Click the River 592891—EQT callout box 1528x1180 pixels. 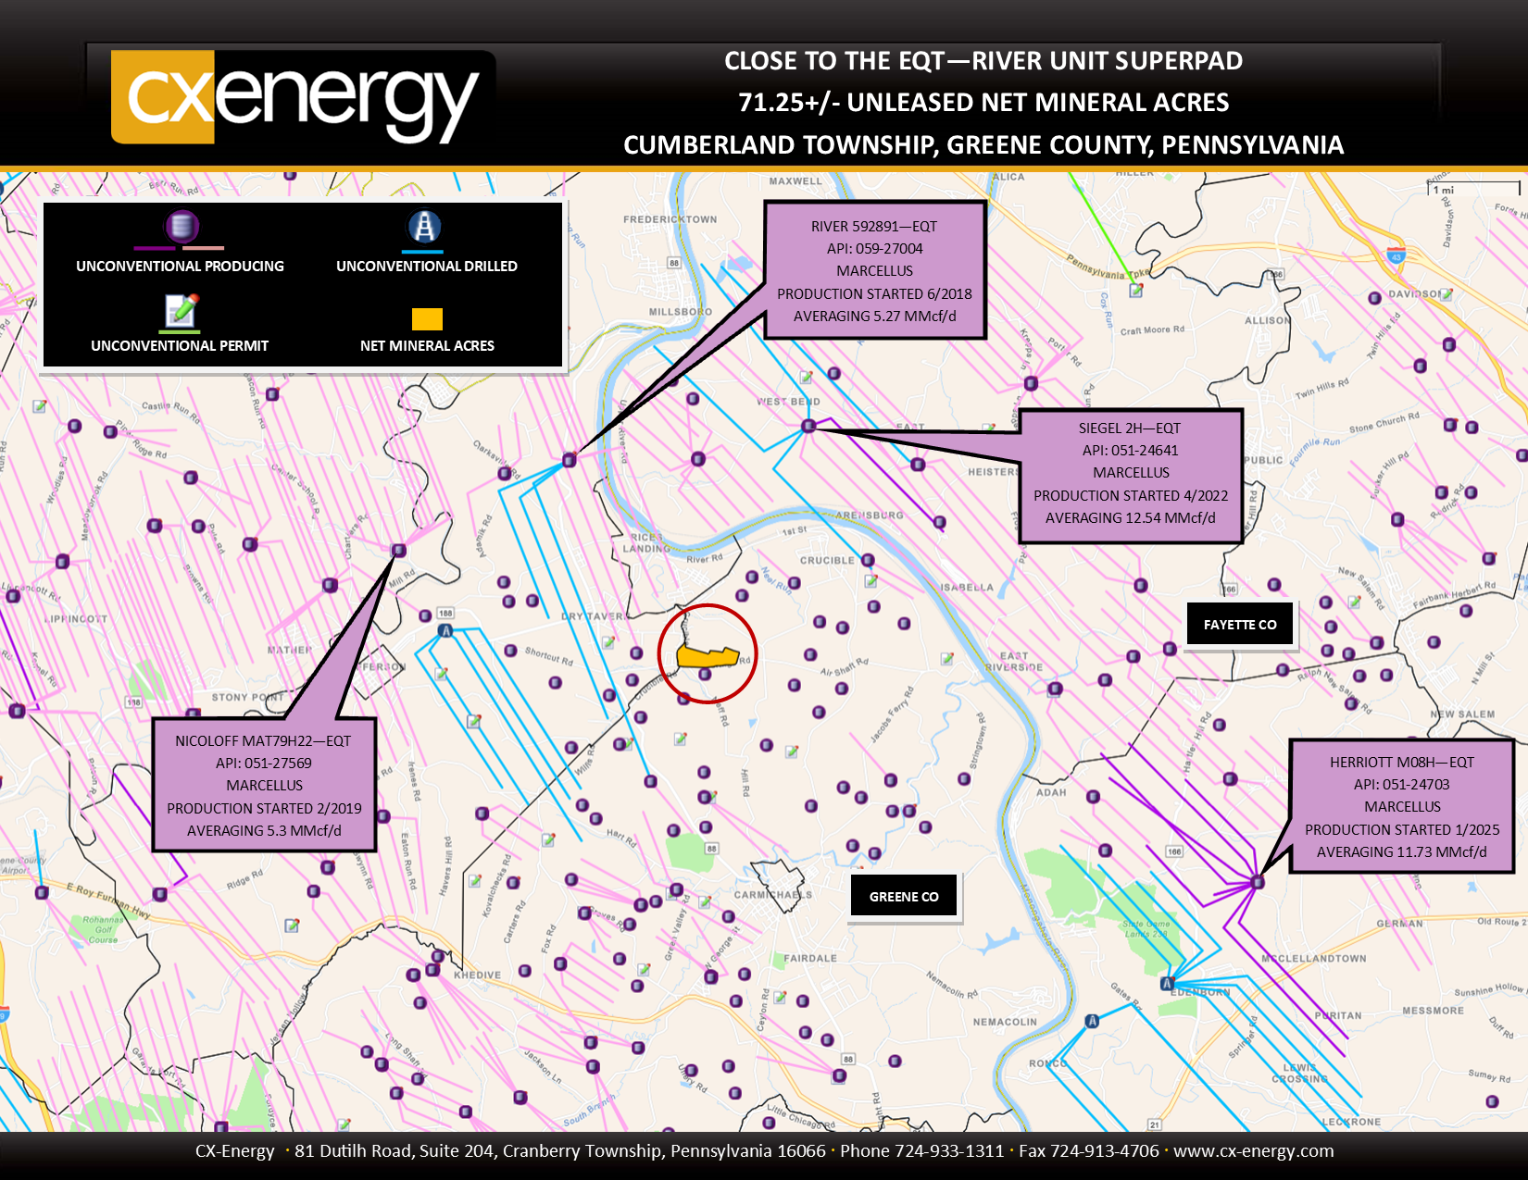click(874, 270)
